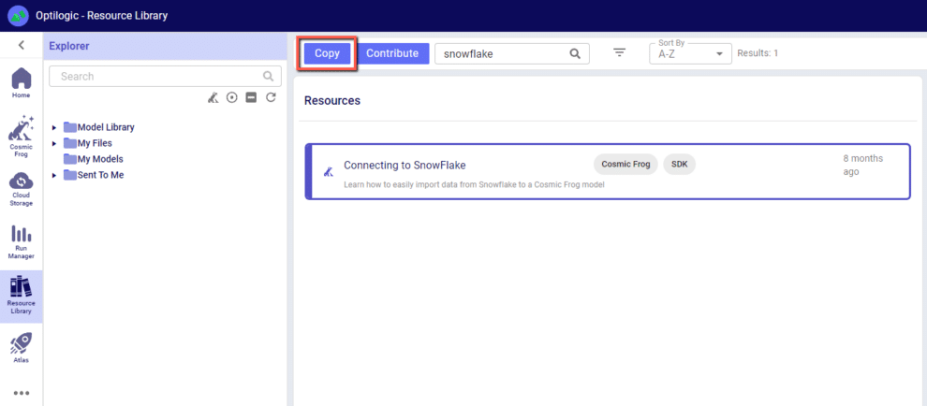The height and width of the screenshot is (406, 927).
Task: Select the My Models folder
Action: click(94, 159)
